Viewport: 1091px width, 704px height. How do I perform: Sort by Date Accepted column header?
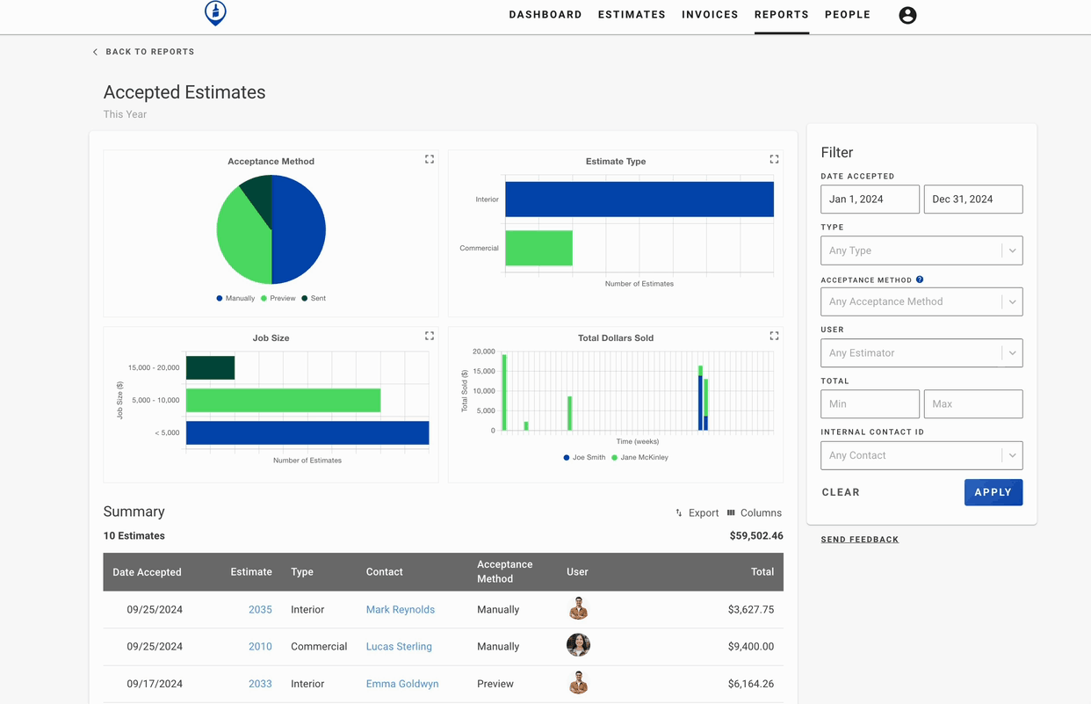147,572
